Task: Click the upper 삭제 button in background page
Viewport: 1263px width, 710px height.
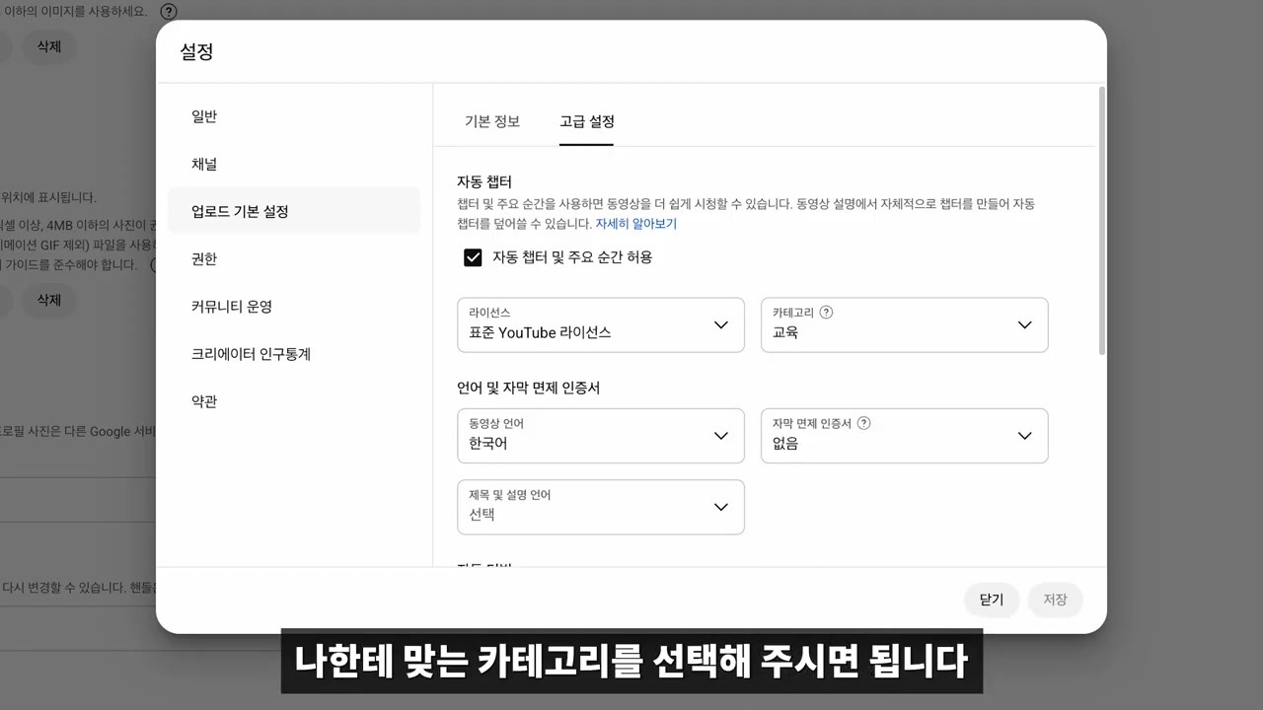Action: pyautogui.click(x=49, y=46)
